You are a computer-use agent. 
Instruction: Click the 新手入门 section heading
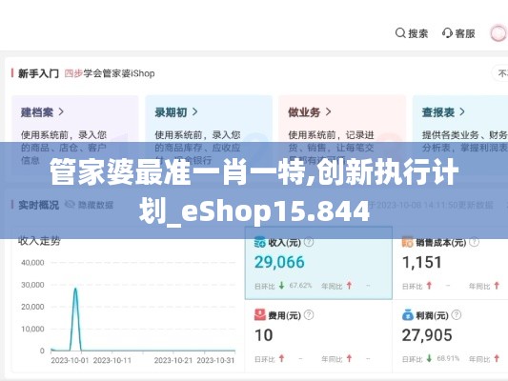(x=38, y=73)
